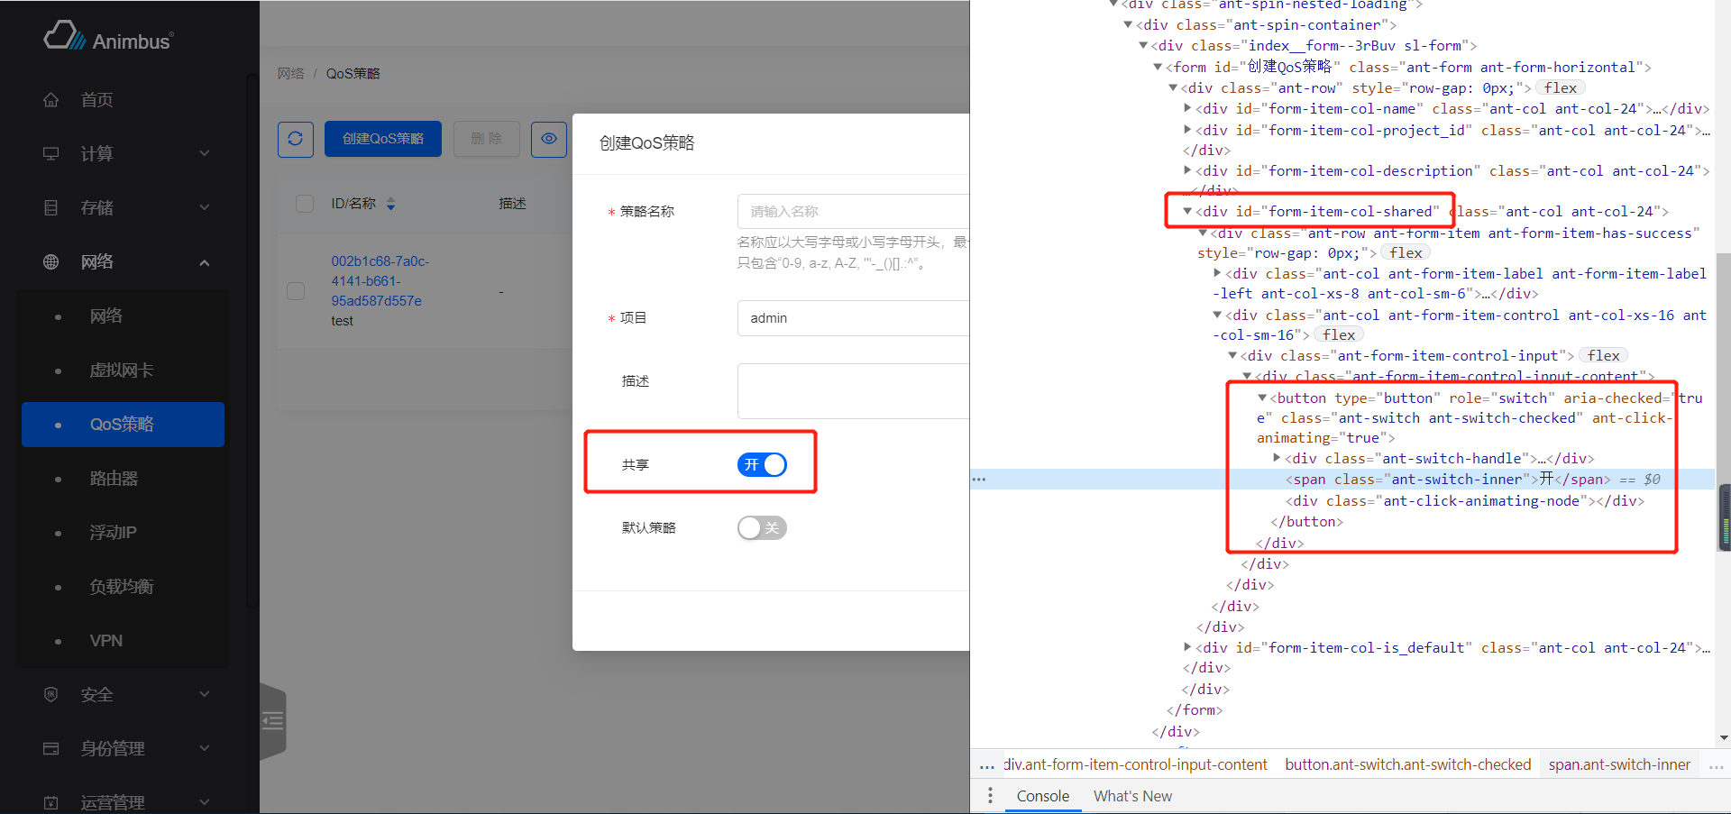Click the 创建QoS策略 button
The image size is (1731, 814).
383,139
